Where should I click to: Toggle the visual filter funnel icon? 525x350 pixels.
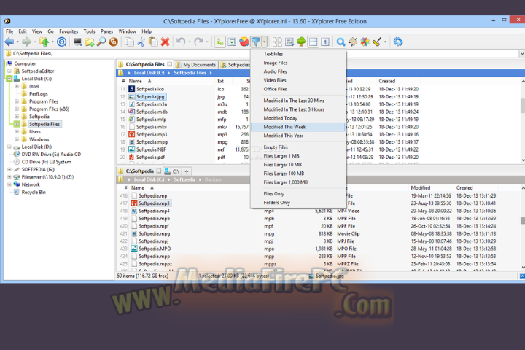click(256, 42)
